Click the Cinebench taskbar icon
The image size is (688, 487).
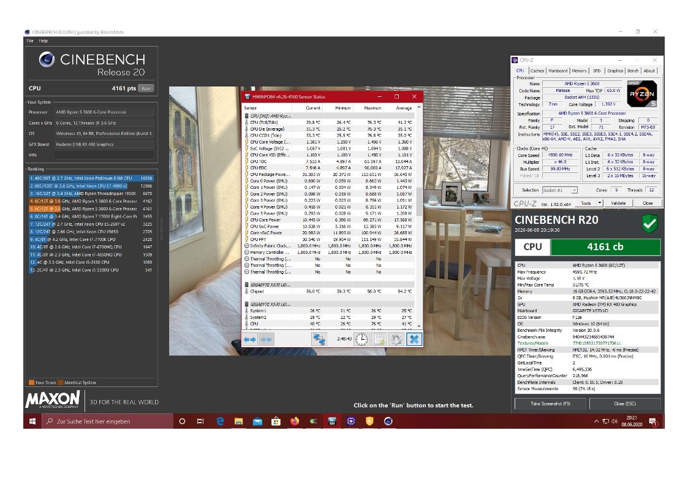click(388, 421)
